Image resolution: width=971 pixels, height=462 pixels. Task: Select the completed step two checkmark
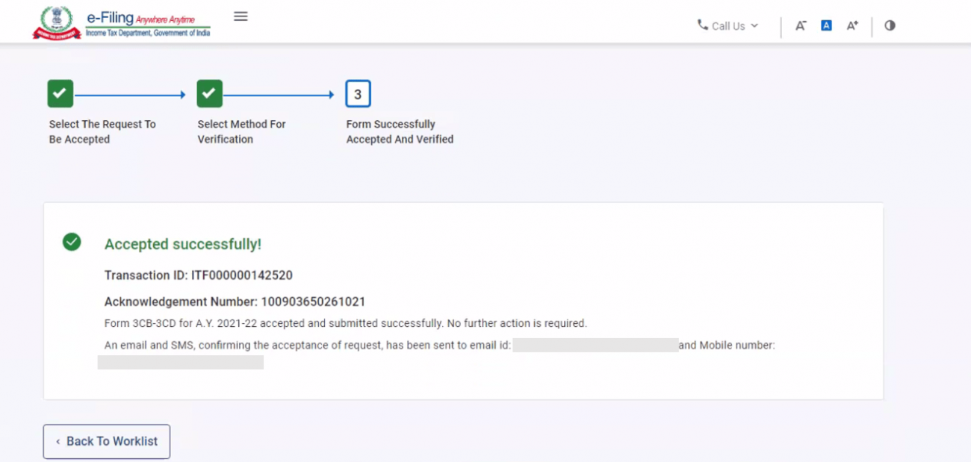click(209, 94)
